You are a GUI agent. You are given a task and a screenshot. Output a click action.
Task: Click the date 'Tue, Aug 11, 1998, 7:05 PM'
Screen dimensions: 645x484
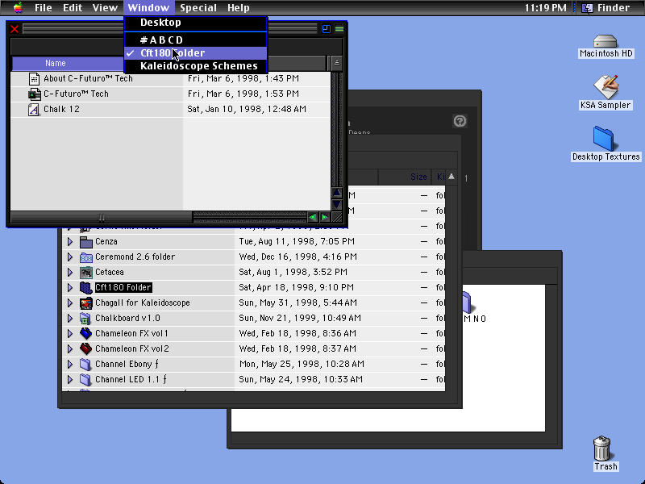click(297, 241)
